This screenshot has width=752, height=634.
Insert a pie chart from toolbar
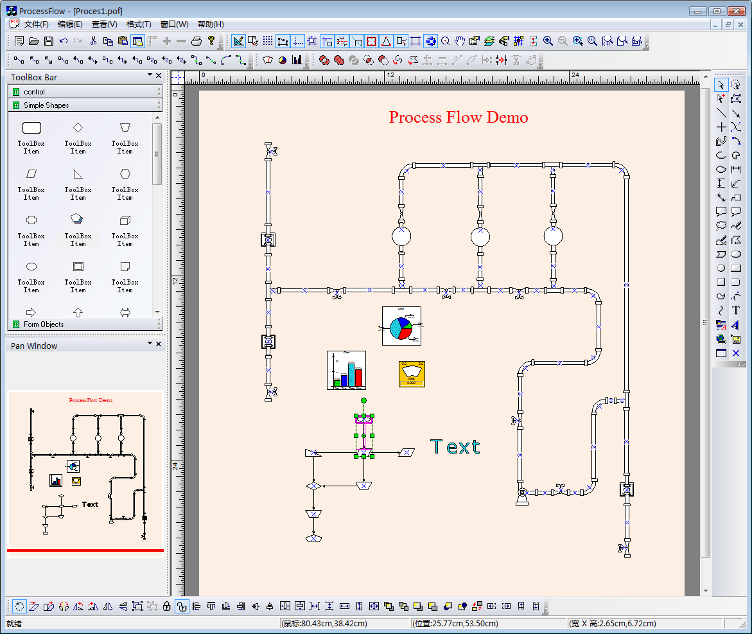pos(283,60)
